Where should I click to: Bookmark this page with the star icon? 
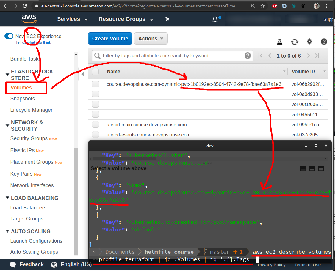[263, 6]
